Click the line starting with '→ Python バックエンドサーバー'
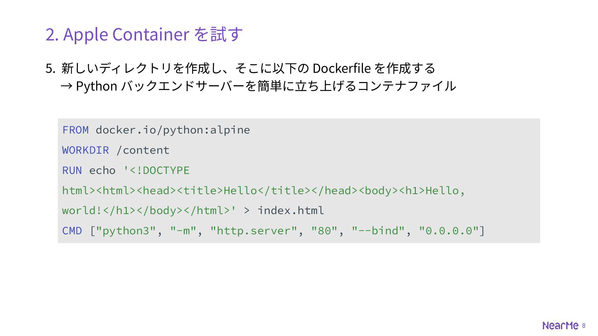This screenshot has height=336, width=598. point(258,86)
